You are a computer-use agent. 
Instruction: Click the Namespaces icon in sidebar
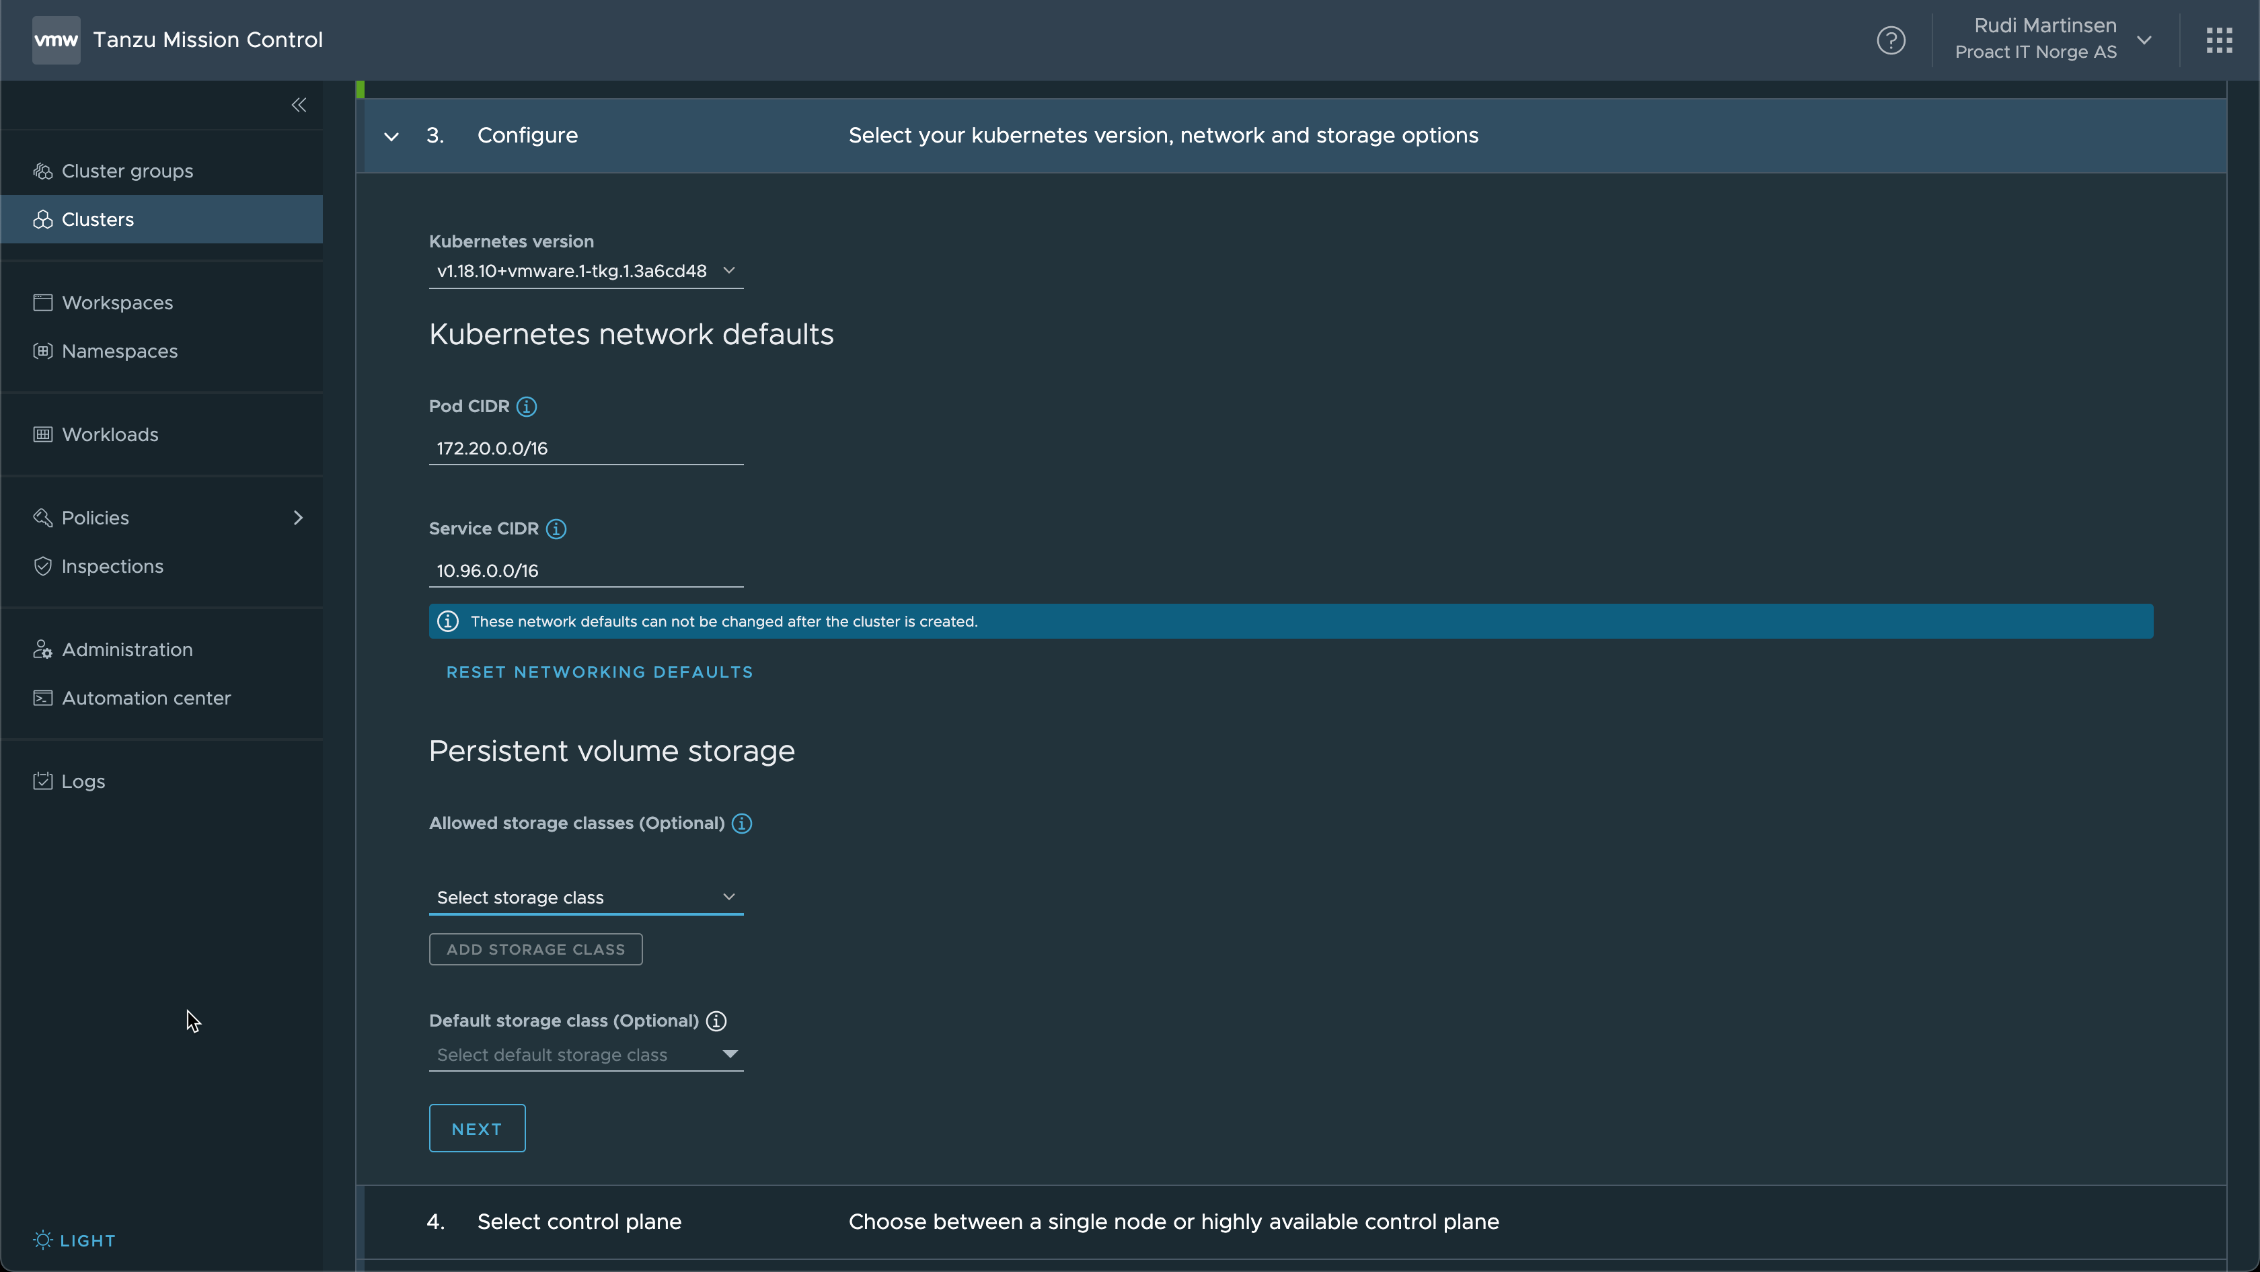click(43, 351)
